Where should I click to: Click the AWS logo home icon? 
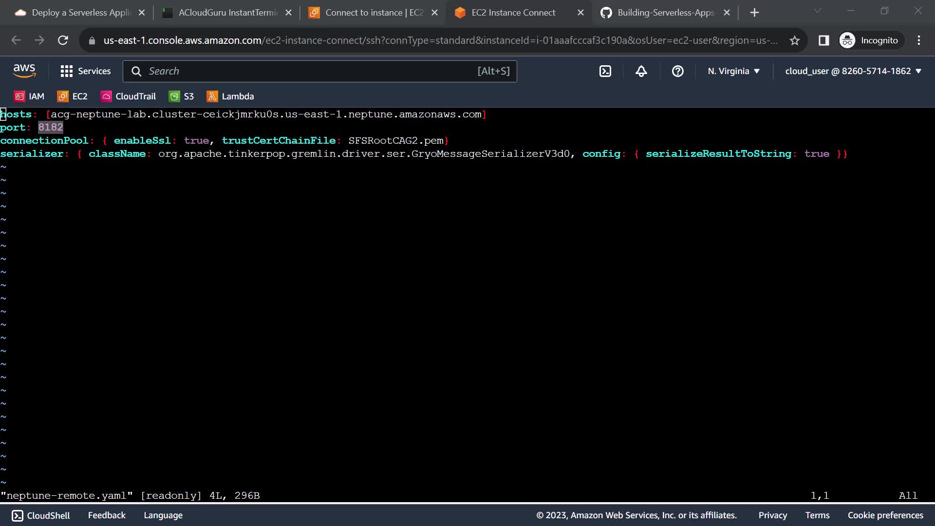24,71
